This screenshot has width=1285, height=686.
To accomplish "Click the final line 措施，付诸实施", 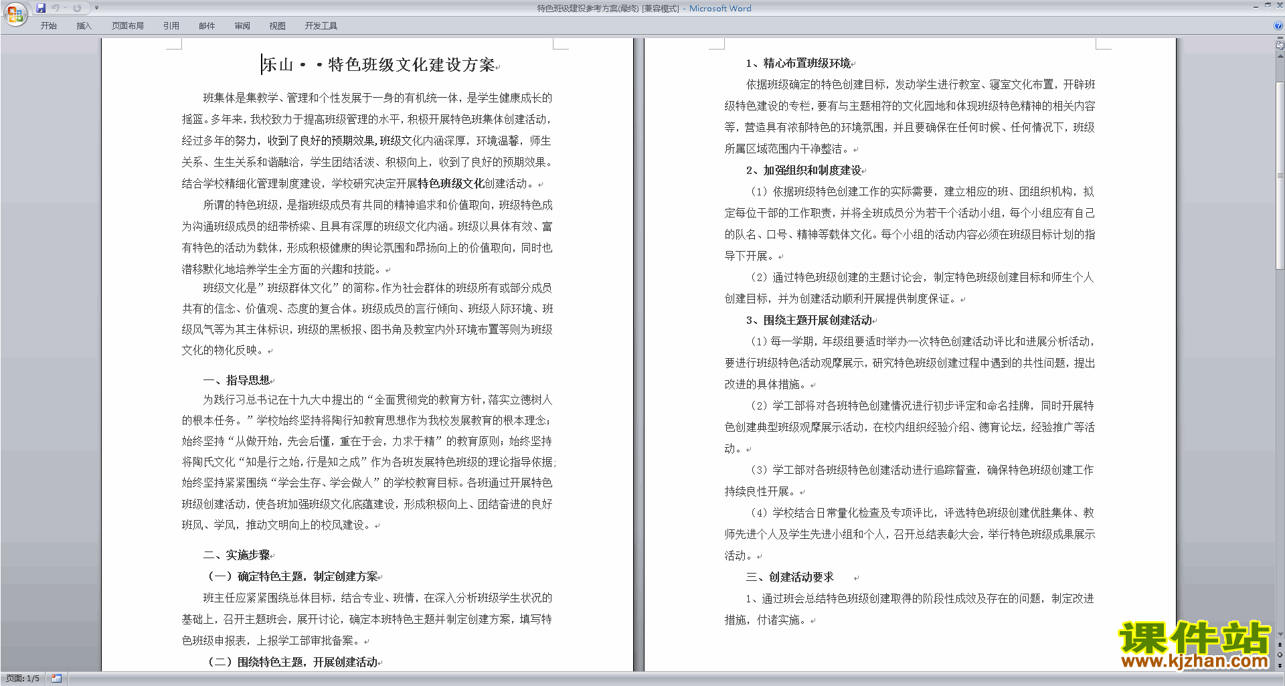I will click(767, 620).
